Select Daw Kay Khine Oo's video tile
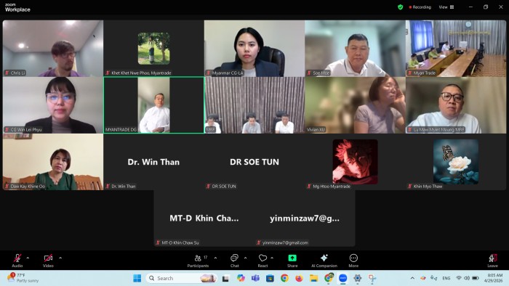The image size is (509, 286). (53, 162)
